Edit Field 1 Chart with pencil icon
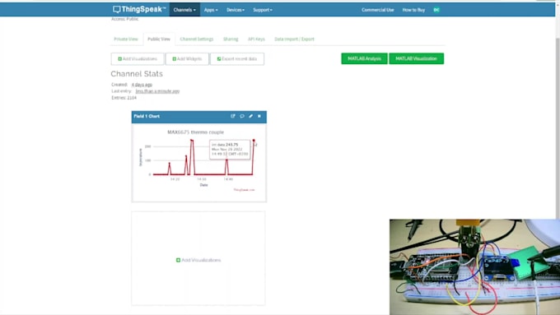The width and height of the screenshot is (560, 315). pyautogui.click(x=250, y=116)
